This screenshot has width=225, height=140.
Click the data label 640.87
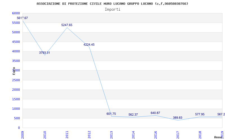[x=156, y=113]
